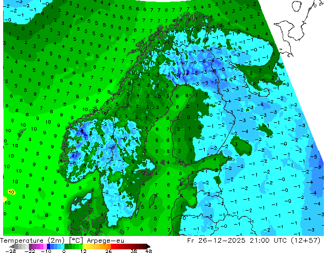The image size is (327, 253).
Task: Click the dark right arrow of the color bar
Action: (149, 246)
